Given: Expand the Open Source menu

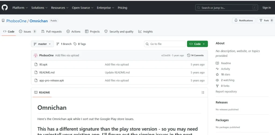Looking at the screenshot, I should (82, 8).
